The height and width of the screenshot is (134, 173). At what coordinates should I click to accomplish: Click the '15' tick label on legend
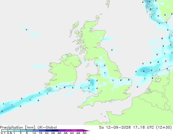[40, 133]
